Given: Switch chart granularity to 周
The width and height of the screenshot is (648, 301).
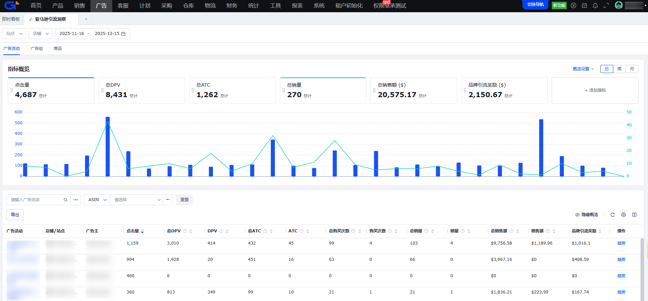Looking at the screenshot, I should 619,69.
